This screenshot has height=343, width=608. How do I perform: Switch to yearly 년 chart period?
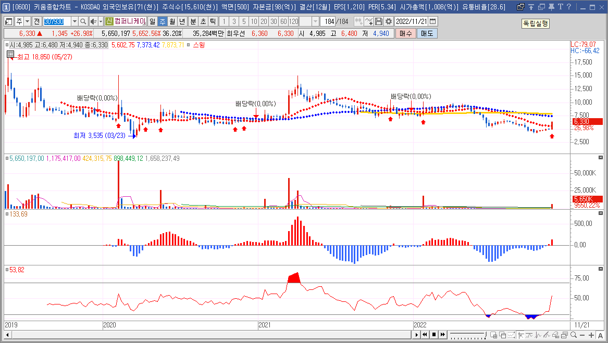point(182,22)
